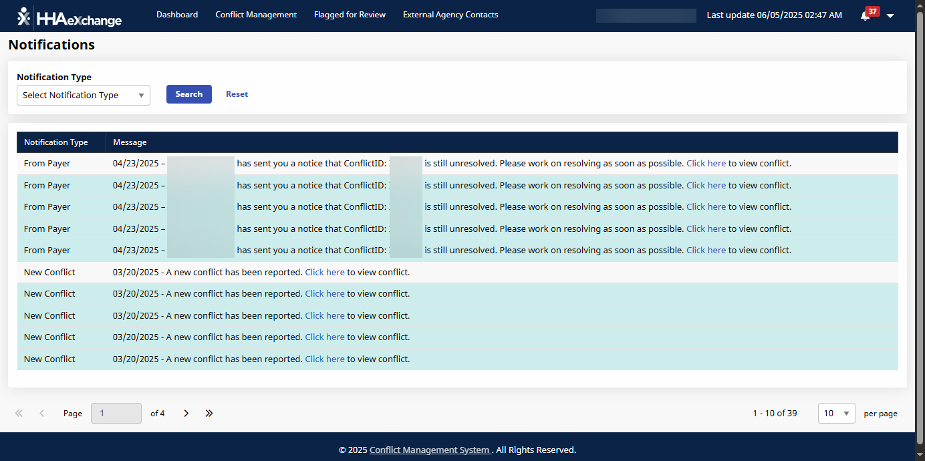Open the notifications bell icon

tap(866, 15)
